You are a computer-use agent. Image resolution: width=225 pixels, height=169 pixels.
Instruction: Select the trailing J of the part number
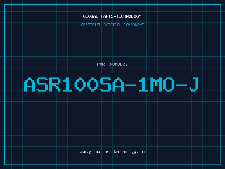pos(194,84)
